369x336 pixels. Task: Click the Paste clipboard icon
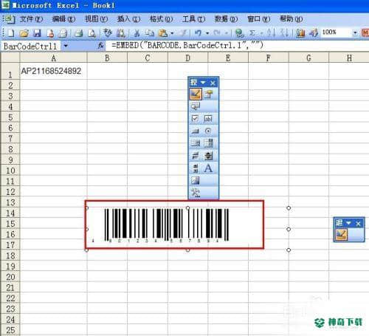point(163,32)
